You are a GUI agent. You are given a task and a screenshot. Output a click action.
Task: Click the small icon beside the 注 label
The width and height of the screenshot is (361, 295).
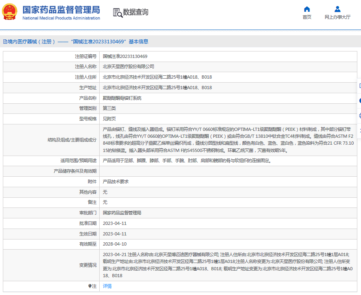click(90, 287)
